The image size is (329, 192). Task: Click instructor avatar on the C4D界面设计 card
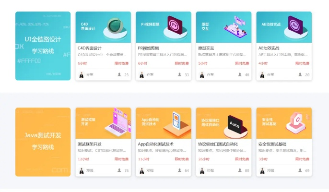coord(82,75)
